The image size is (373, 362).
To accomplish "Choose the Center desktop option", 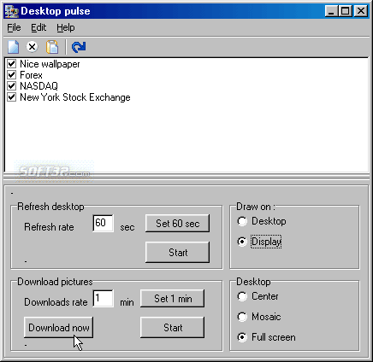I will click(242, 296).
